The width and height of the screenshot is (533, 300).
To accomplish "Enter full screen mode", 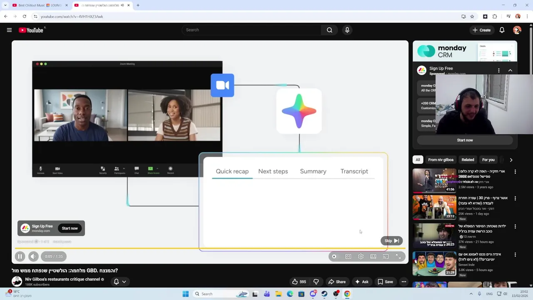I will click(x=398, y=257).
